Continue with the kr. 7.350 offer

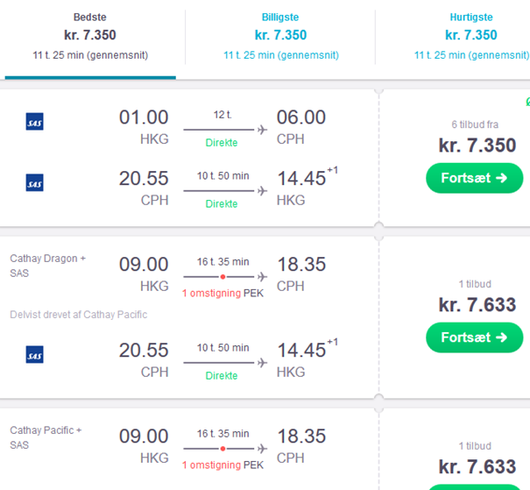[x=474, y=178]
